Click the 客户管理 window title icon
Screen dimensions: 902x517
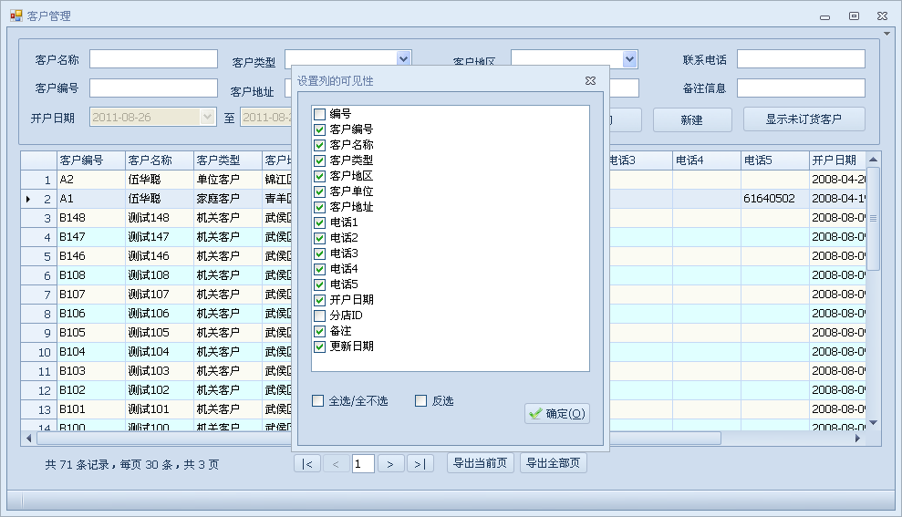click(16, 16)
